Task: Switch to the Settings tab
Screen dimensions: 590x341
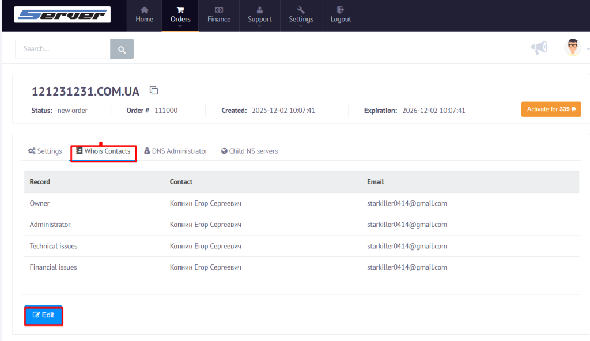Action: click(x=45, y=151)
